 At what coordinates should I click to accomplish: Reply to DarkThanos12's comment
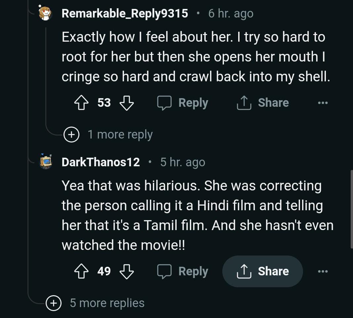183,271
